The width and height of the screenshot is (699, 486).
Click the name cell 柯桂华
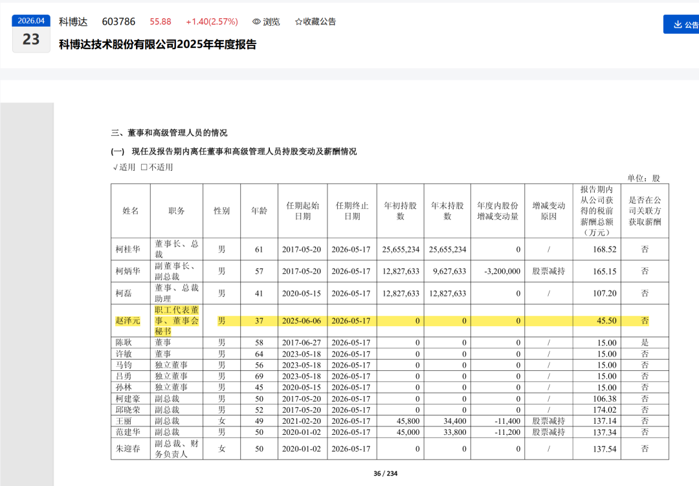(128, 249)
